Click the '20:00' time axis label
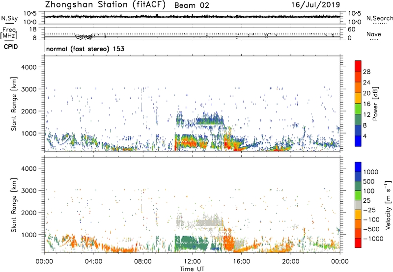 [291, 262]
